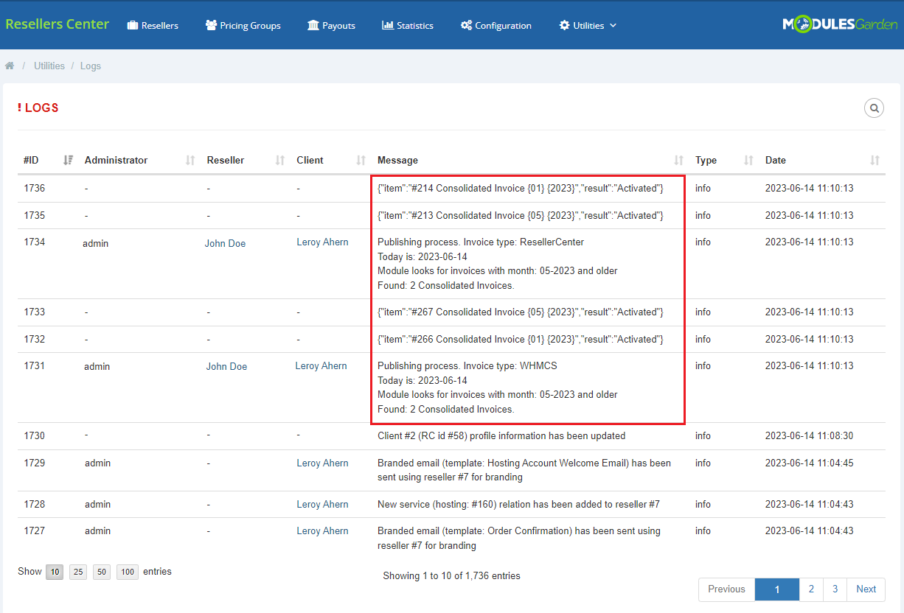This screenshot has height=613, width=904.
Task: Click the #266 Consolidated Invoice message
Action: [x=521, y=339]
